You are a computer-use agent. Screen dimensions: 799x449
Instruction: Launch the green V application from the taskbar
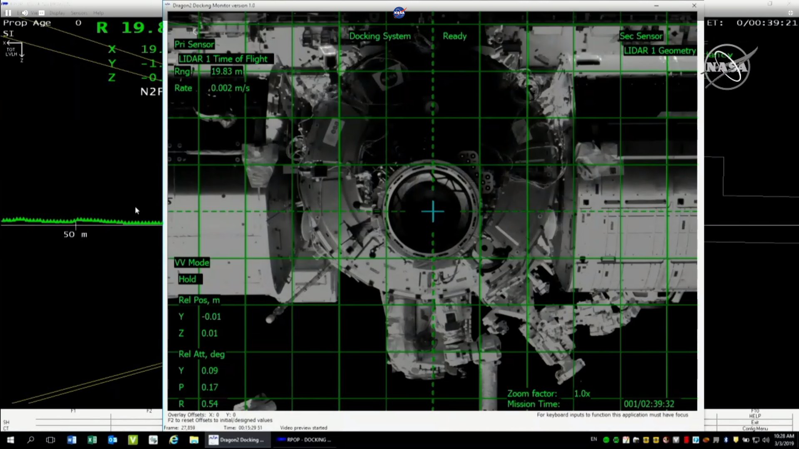tap(133, 440)
